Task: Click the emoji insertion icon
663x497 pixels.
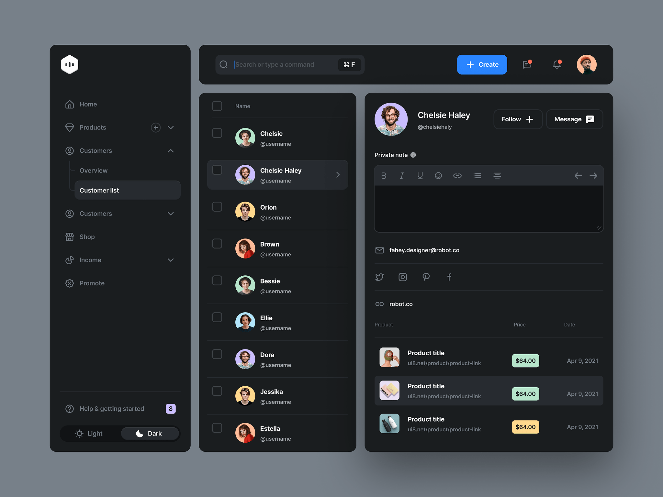Action: (437, 174)
